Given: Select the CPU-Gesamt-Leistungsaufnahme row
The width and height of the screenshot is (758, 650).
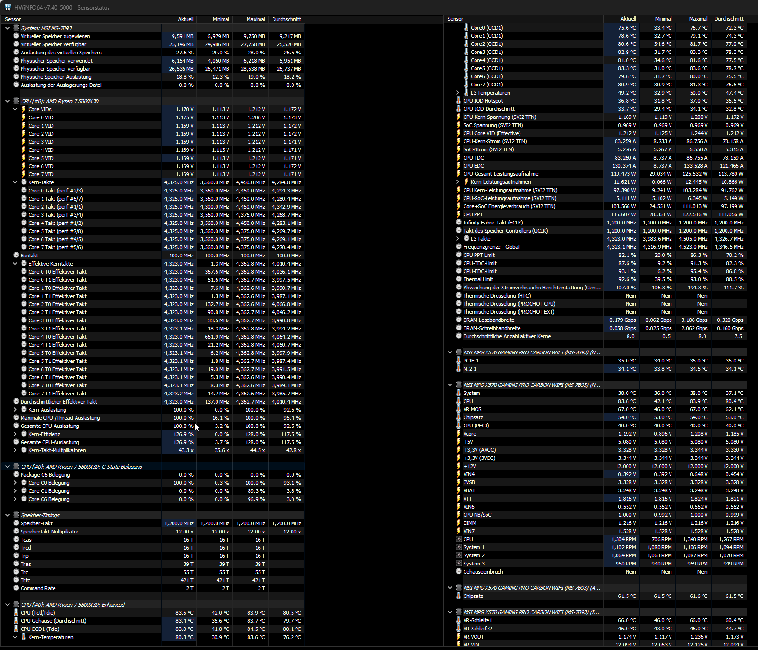Looking at the screenshot, I should click(x=596, y=174).
